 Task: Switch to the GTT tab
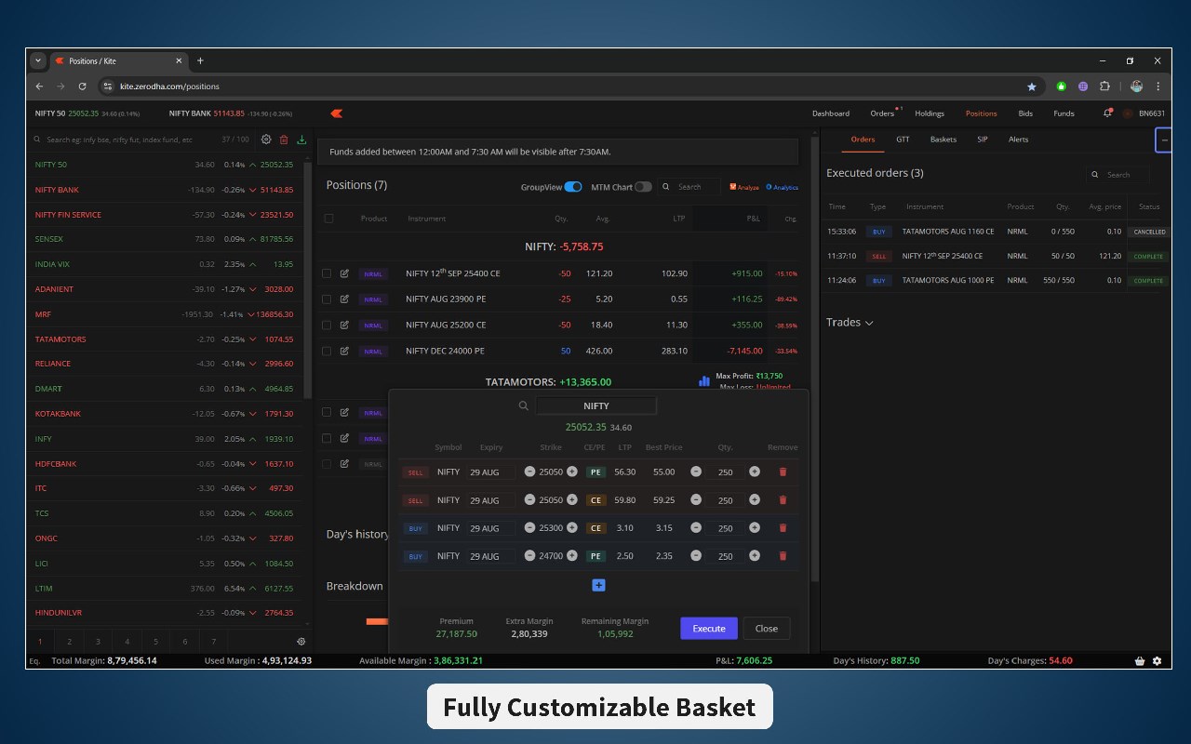pos(903,139)
